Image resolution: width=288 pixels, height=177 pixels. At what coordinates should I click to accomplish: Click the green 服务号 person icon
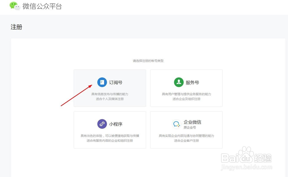coord(179,82)
